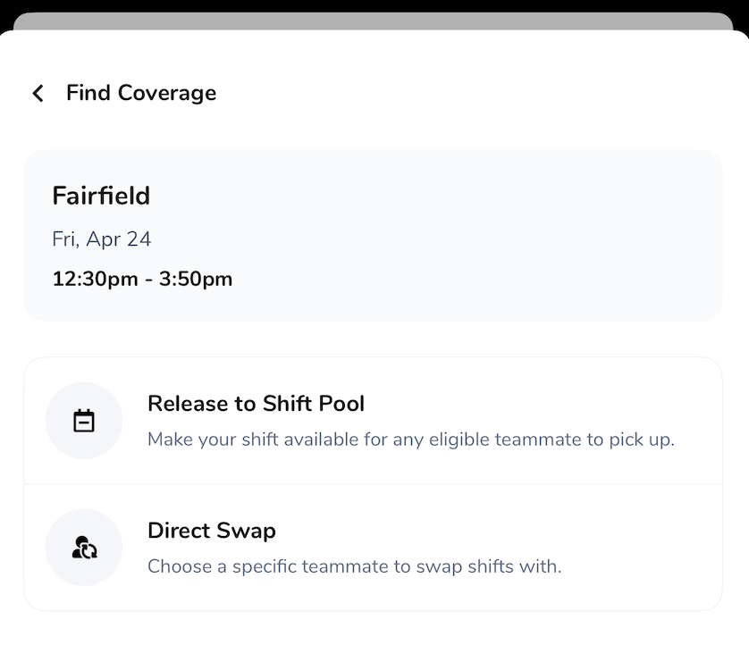
Task: Click the round background of the swap icon
Action: (63, 529)
